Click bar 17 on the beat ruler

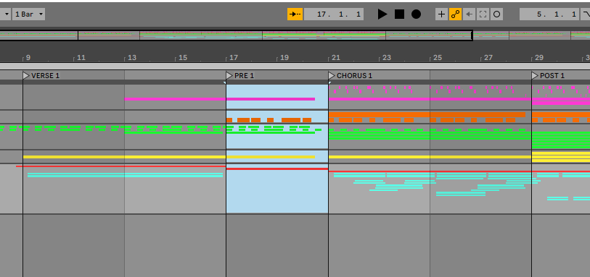[x=234, y=58]
